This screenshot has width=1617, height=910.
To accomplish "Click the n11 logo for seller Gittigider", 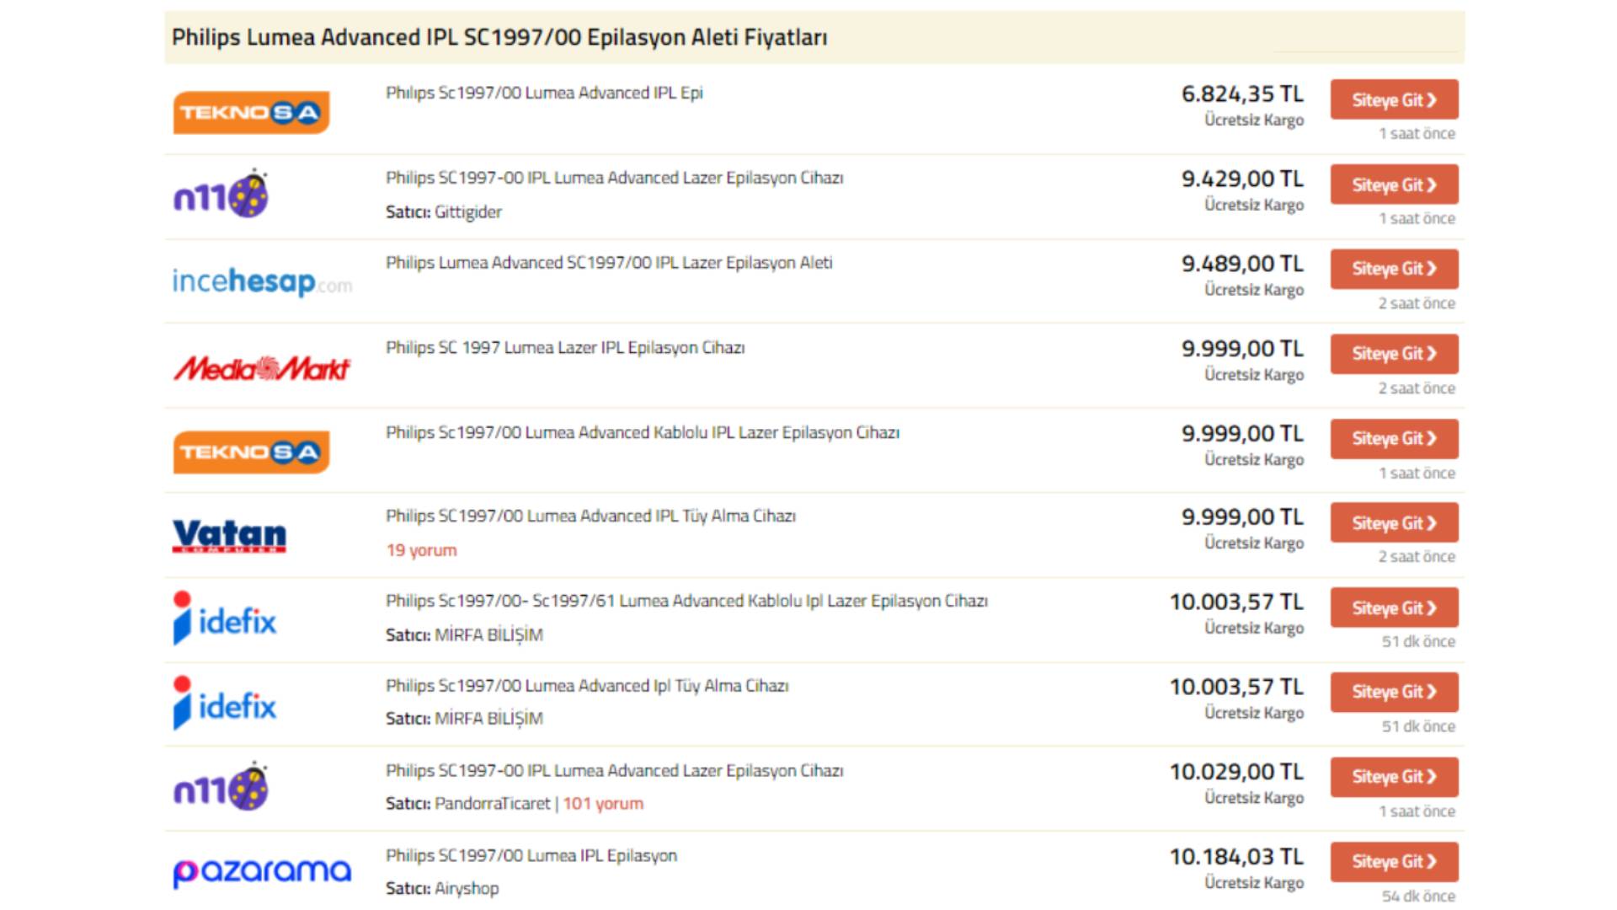I will (221, 194).
